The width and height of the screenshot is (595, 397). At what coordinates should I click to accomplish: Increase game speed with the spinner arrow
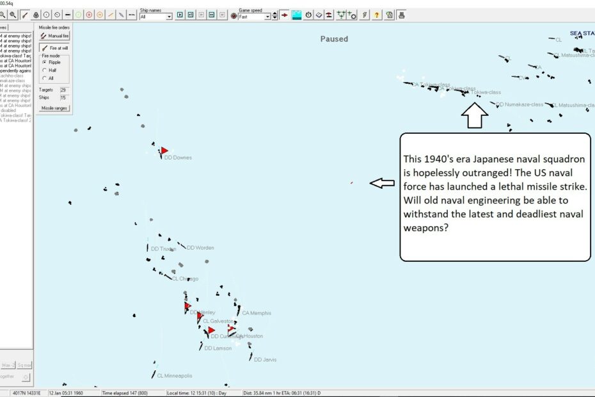tap(274, 13)
